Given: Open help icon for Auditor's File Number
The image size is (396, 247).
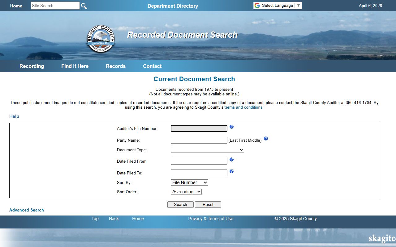Looking at the screenshot, I should tap(231, 127).
